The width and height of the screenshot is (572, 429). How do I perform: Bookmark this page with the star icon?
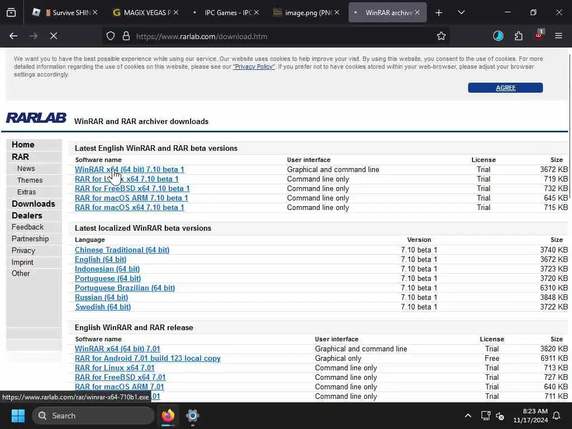(441, 36)
